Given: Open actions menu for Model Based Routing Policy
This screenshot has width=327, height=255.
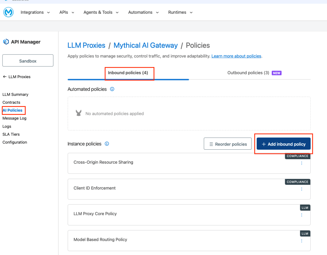Looking at the screenshot, I should click(301, 241).
